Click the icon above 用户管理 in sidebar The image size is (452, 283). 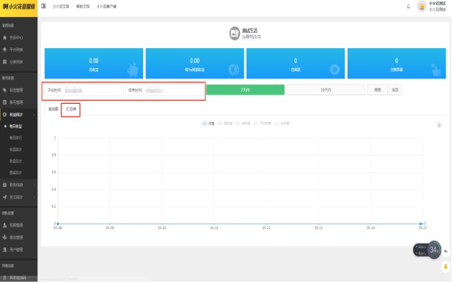(x=4, y=237)
